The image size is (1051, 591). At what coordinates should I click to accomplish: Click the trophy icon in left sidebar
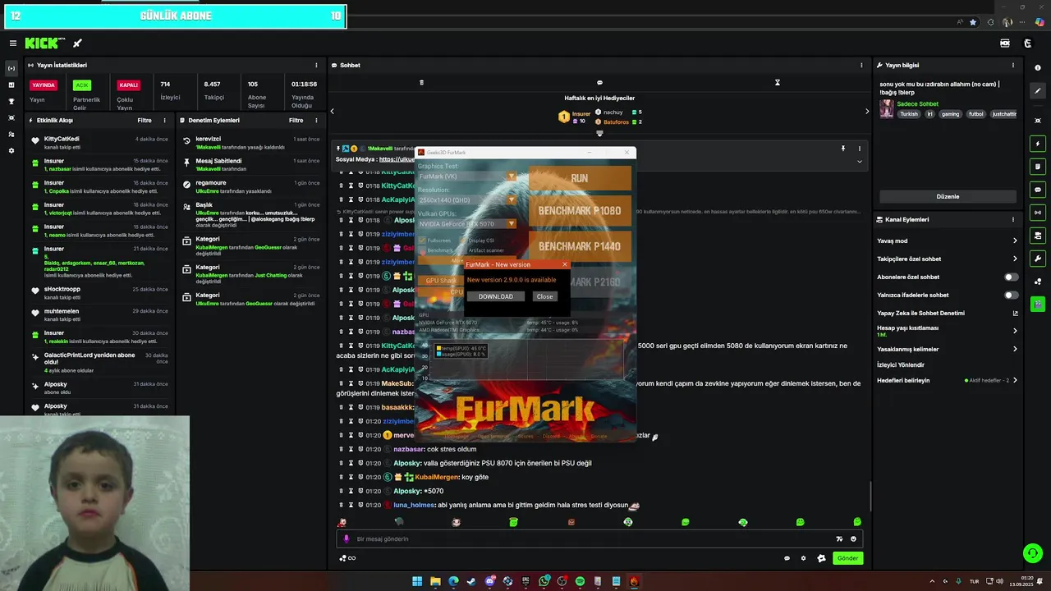pos(11,101)
